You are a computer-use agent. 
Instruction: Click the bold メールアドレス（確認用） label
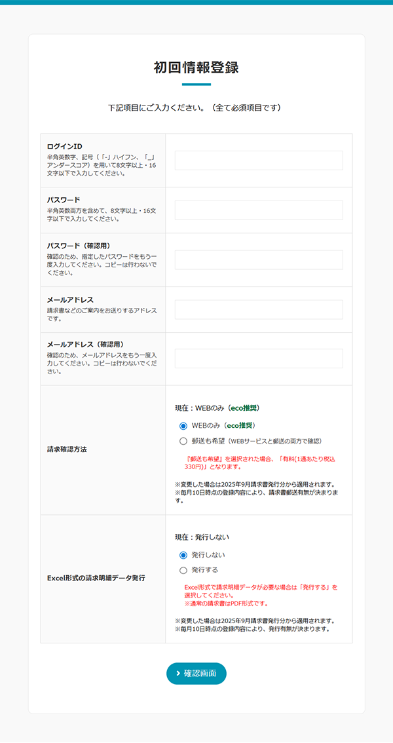pos(85,344)
